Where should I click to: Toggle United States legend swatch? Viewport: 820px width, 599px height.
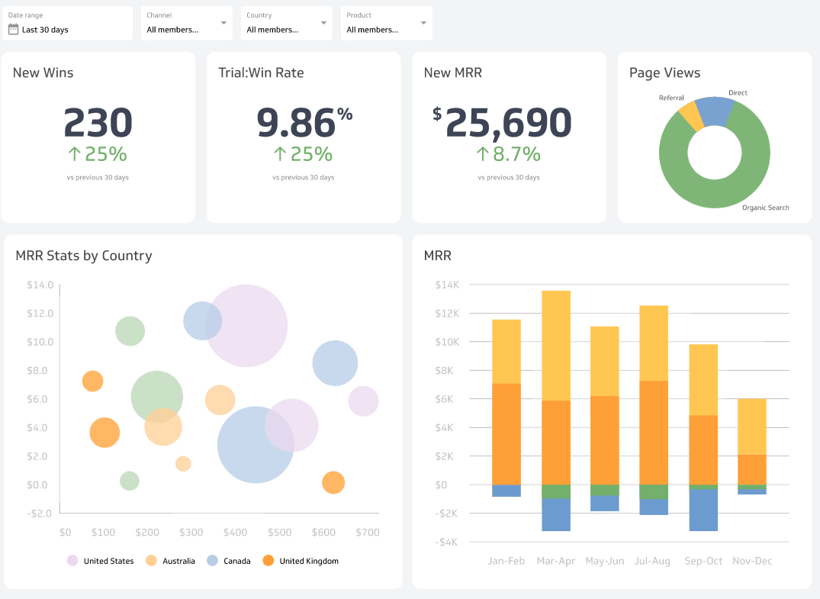pos(72,560)
